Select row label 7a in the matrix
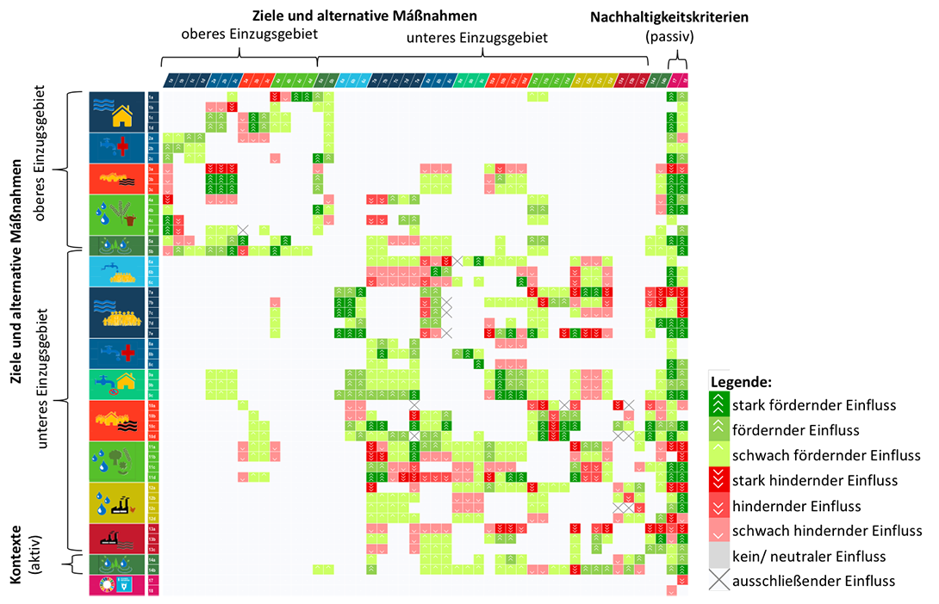The image size is (939, 604). tap(152, 293)
